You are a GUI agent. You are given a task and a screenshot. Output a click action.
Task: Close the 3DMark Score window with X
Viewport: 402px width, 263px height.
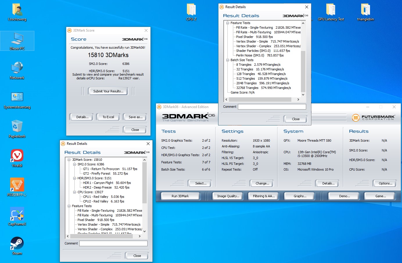146,30
